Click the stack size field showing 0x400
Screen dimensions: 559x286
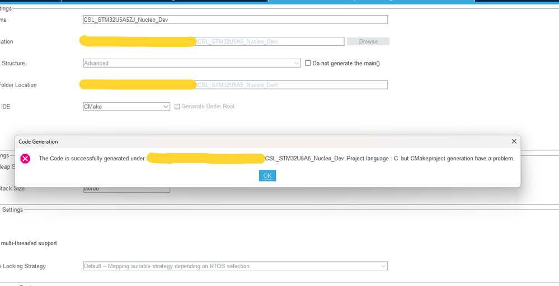126,189
